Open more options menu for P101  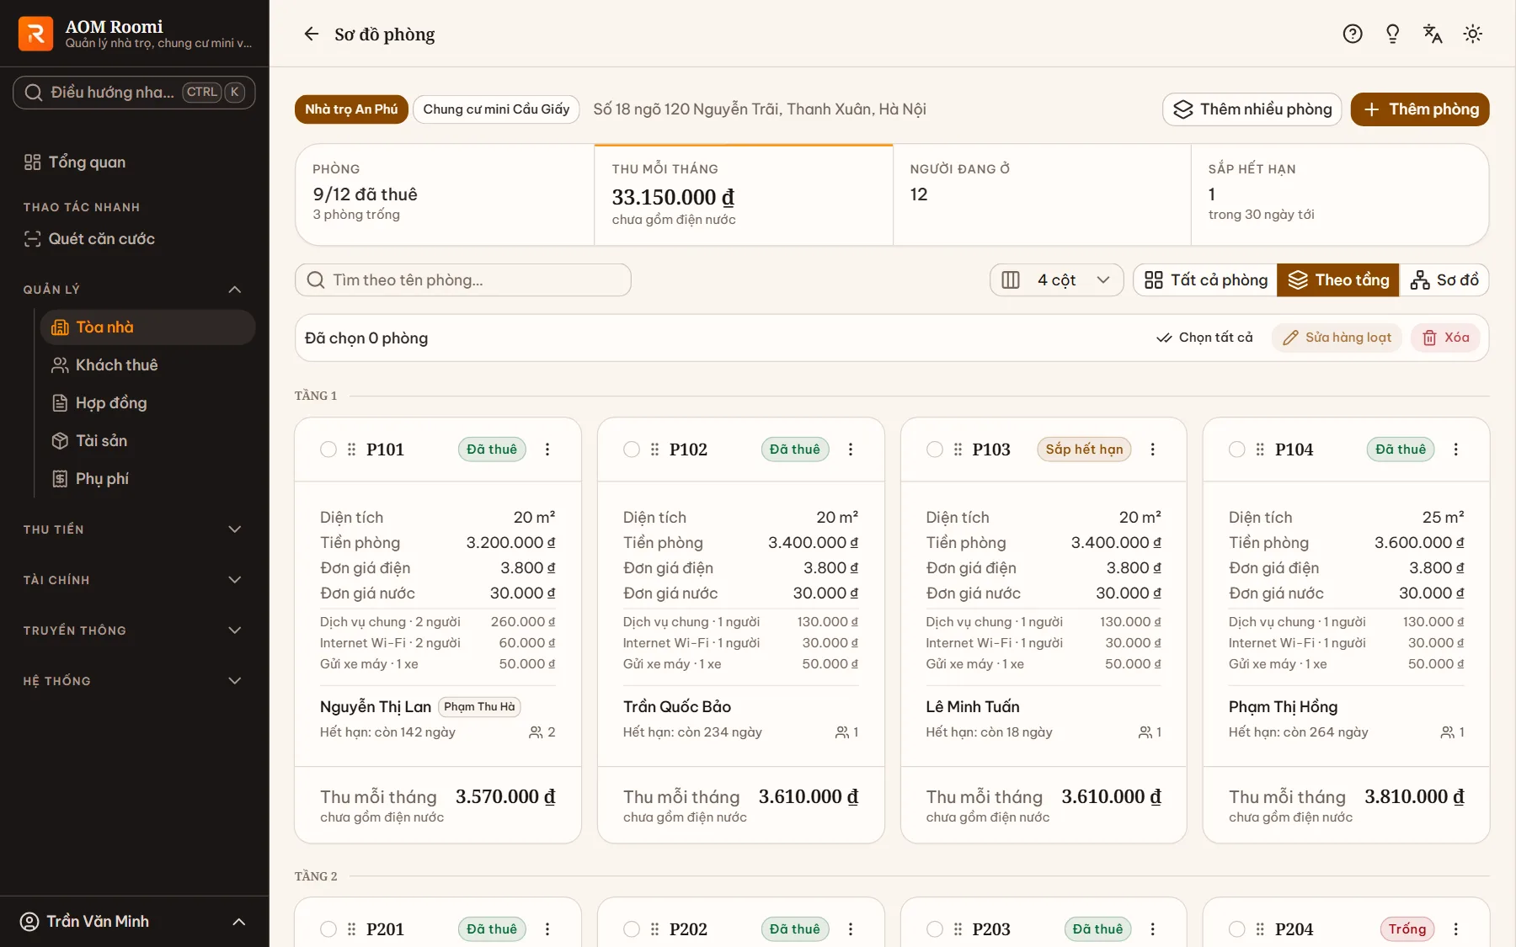[547, 450]
